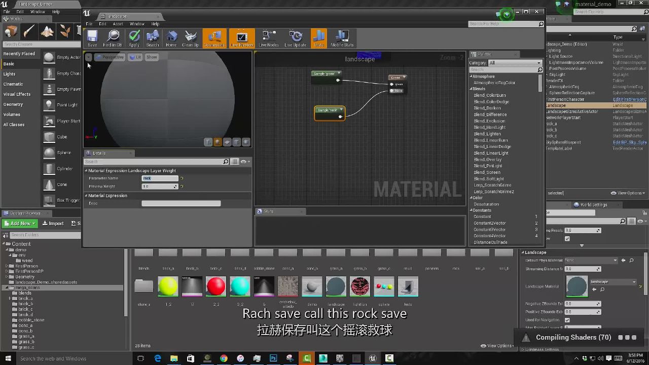
Task: Click the Desc text field
Action: coord(181,203)
